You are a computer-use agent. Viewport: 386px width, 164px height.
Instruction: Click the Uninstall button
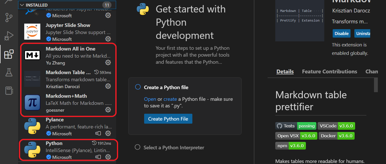click(x=362, y=34)
